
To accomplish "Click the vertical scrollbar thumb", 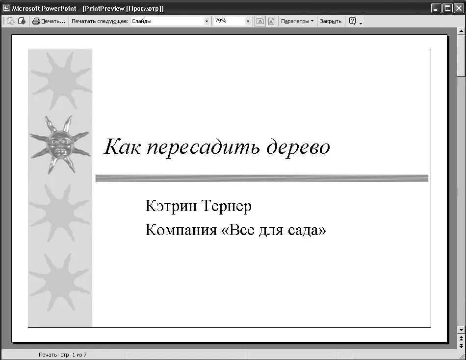I will click(x=461, y=55).
